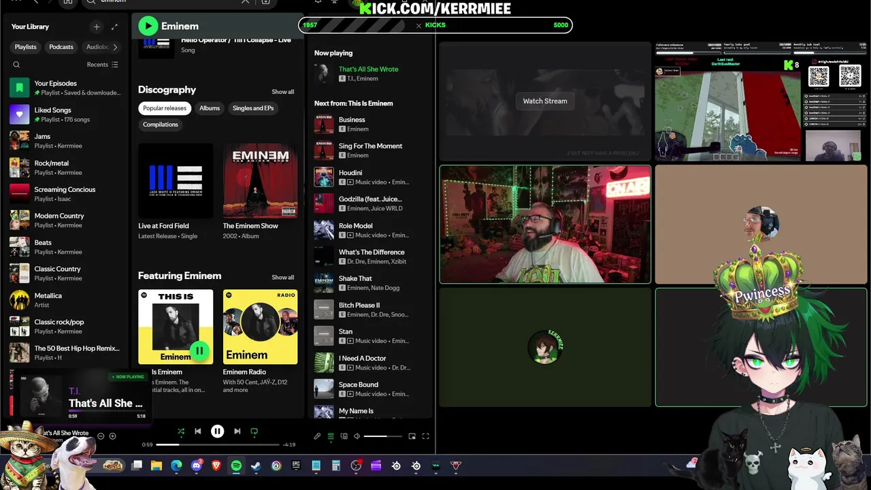
Task: Open The Eminem Show album cover
Action: [x=260, y=180]
